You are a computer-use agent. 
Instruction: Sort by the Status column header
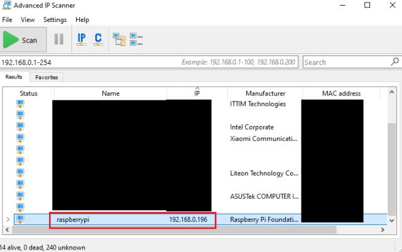29,93
